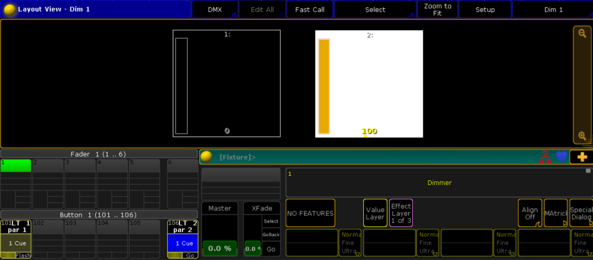Image resolution: width=593 pixels, height=260 pixels.
Task: Open the Select option in title bar
Action: click(375, 9)
